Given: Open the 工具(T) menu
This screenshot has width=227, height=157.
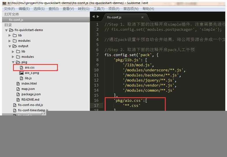Looking at the screenshot, I should tap(99, 9).
